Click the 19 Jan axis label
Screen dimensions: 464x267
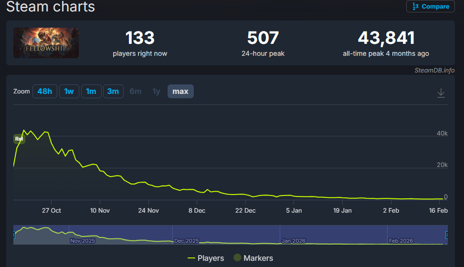pos(342,211)
